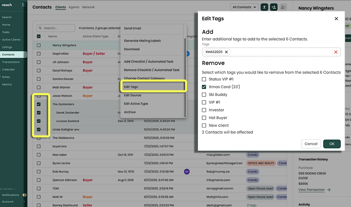Tick the Hot Buyer checkbox
Viewport: 351px width, 207px height.
click(204, 118)
